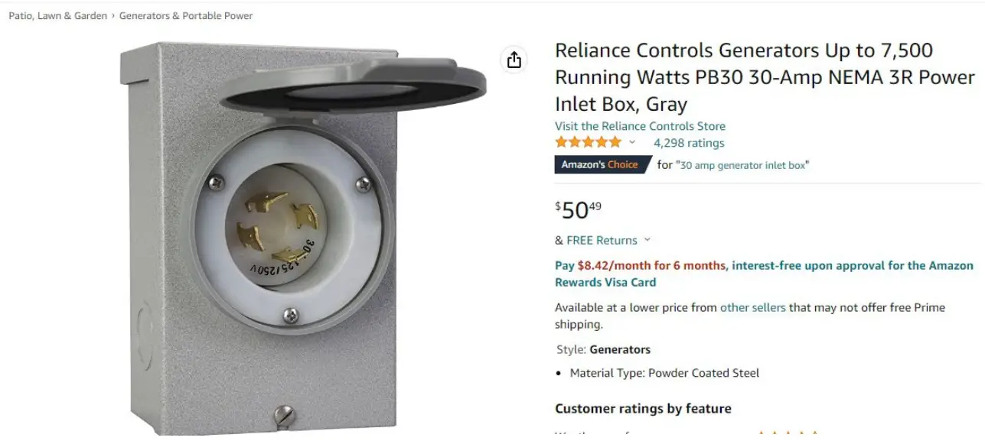Visit the Reliance Controls Store link
The height and width of the screenshot is (444, 985).
tap(640, 126)
